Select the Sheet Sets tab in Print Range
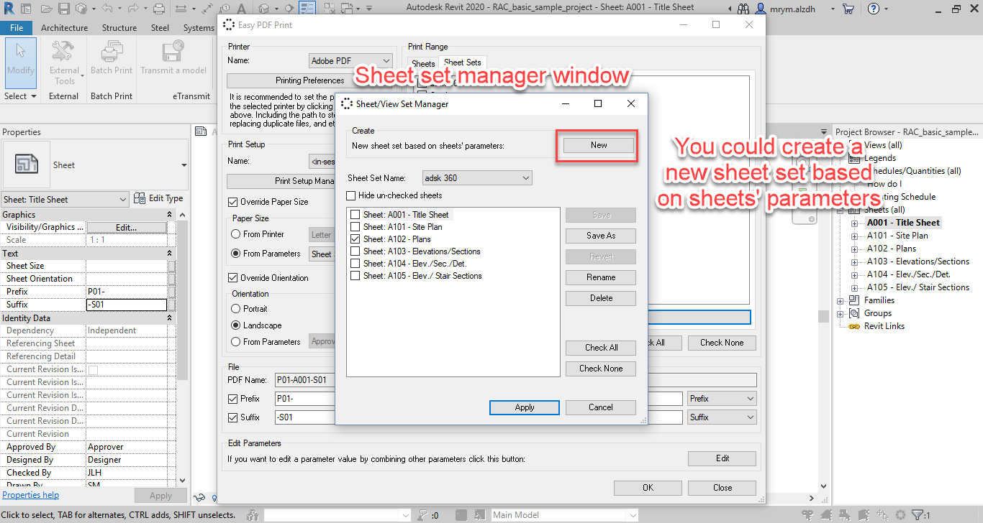Image resolution: width=983 pixels, height=523 pixels. coord(463,63)
